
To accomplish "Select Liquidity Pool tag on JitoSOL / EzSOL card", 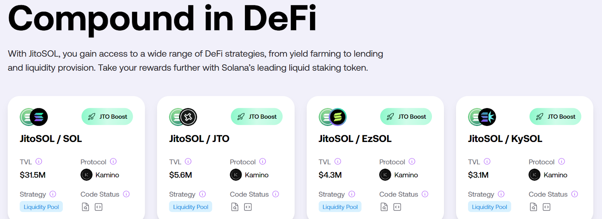I will pos(340,207).
